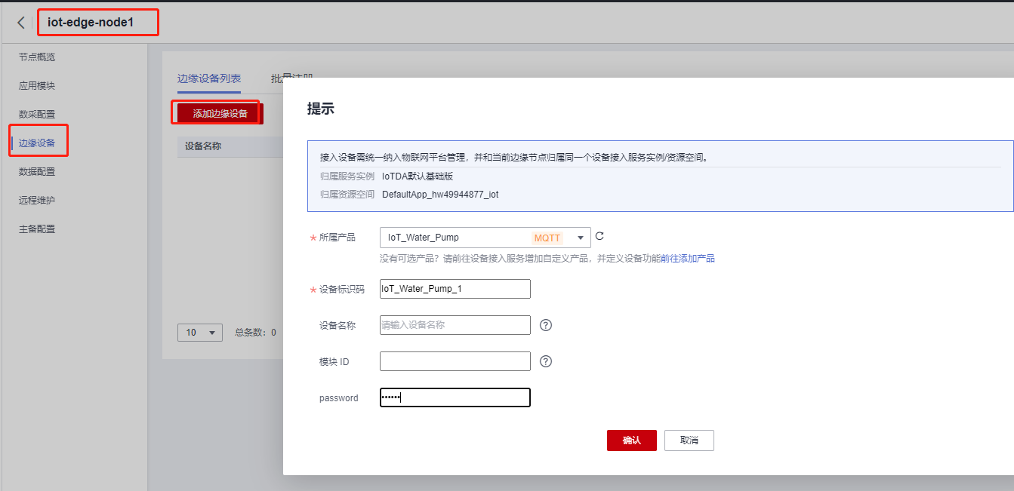Open 节点概览 in the sidebar
Image resolution: width=1014 pixels, height=491 pixels.
pos(37,57)
